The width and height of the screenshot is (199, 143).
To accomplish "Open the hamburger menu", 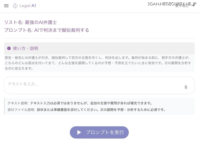I will (x=6, y=6).
